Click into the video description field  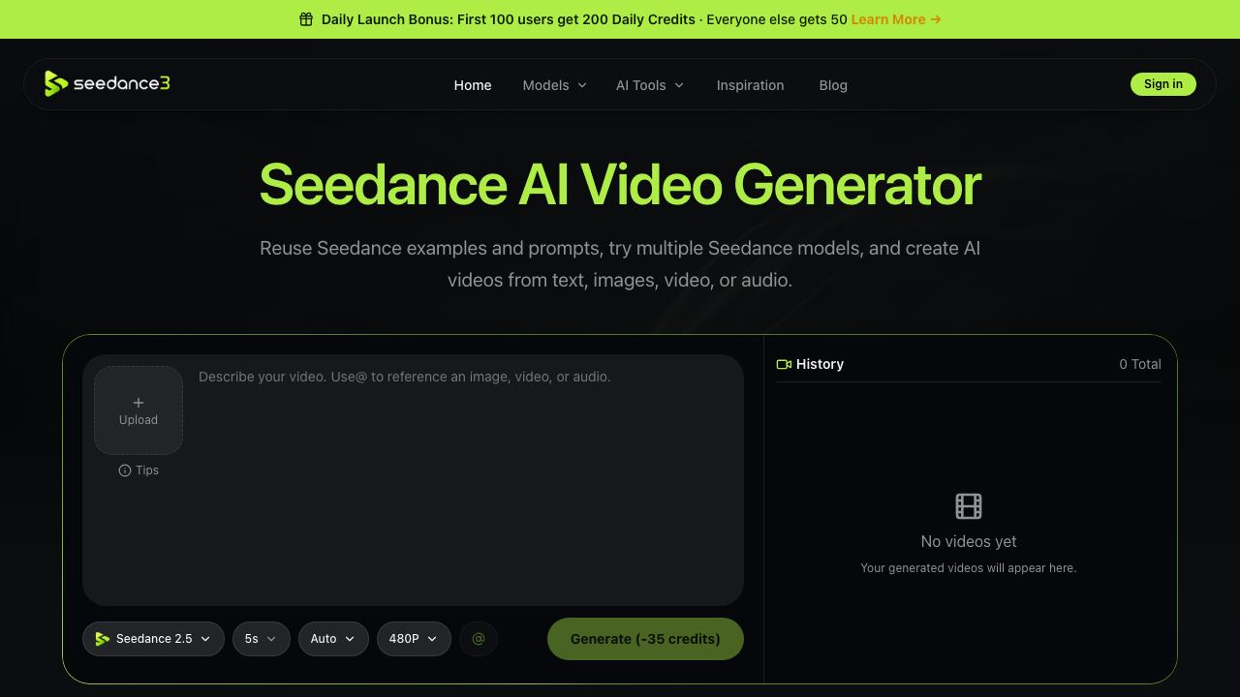click(465, 479)
